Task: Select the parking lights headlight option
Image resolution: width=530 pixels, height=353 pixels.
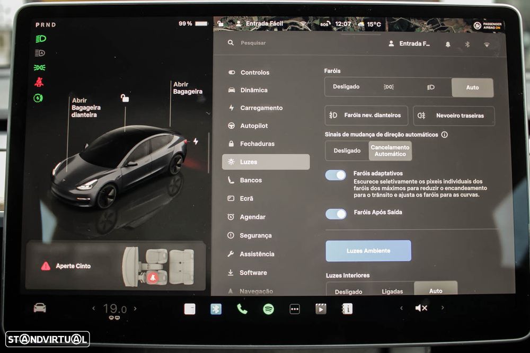Action: tap(388, 87)
